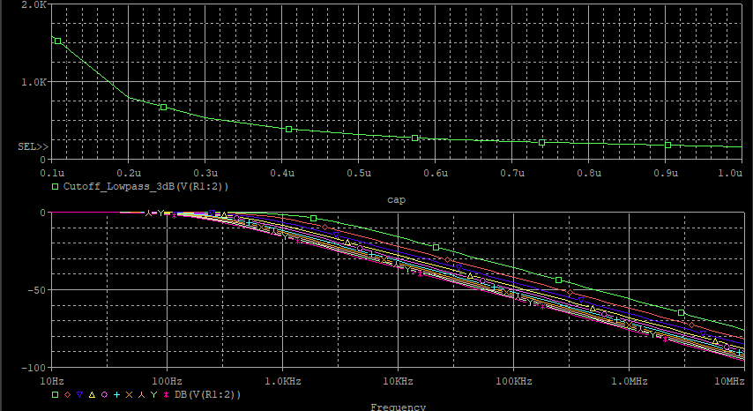The width and height of the screenshot is (753, 411).
Task: Click the magenta asterisk legend symbol
Action: [167, 394]
